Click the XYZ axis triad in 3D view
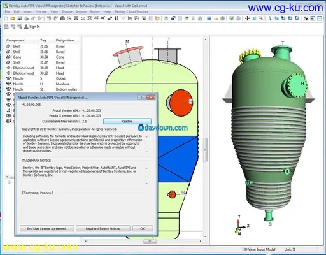This screenshot has height=255, width=326. click(x=241, y=225)
